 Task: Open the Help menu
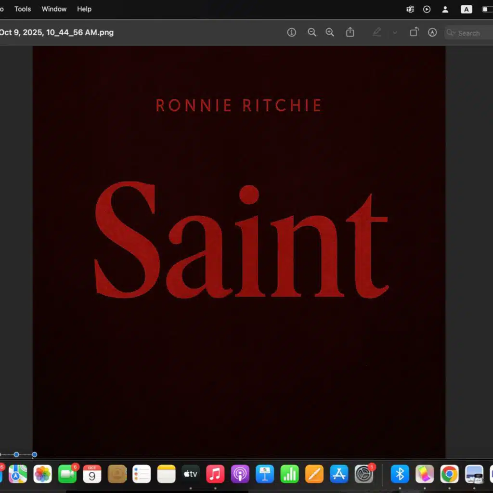pyautogui.click(x=84, y=9)
